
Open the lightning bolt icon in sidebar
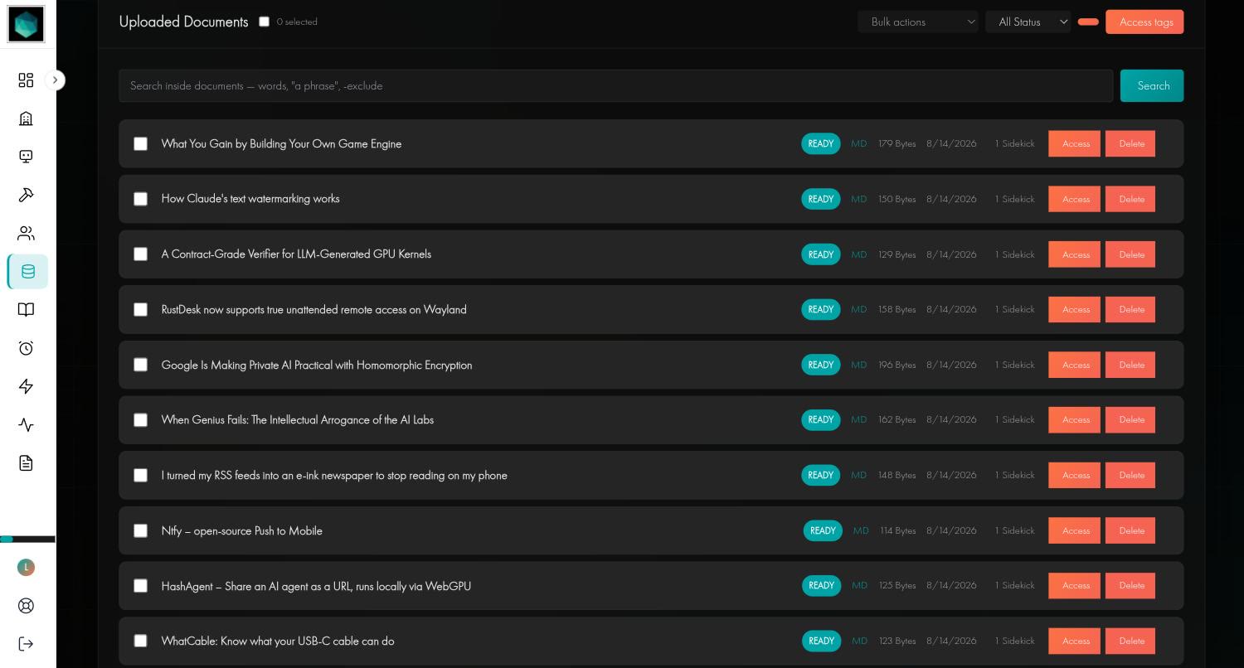[27, 386]
